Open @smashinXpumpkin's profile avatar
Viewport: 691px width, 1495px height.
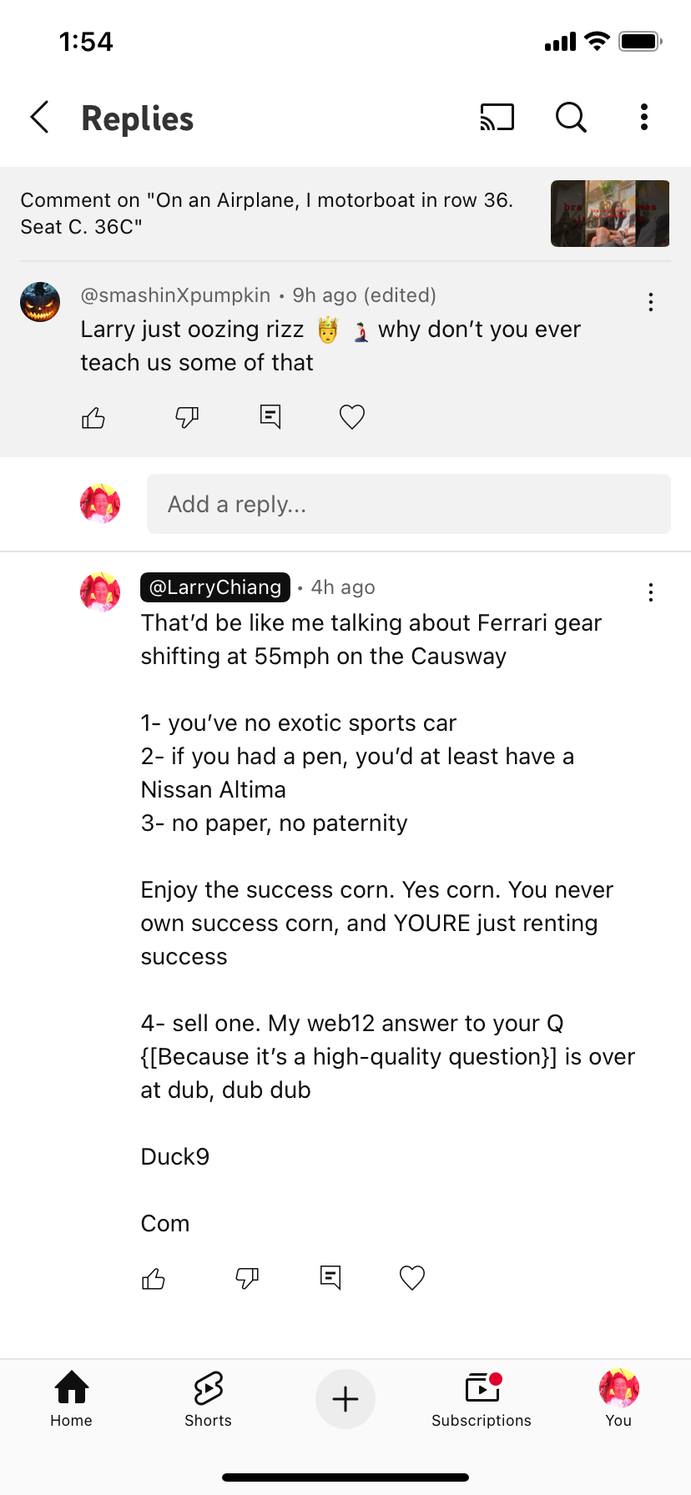coord(40,301)
